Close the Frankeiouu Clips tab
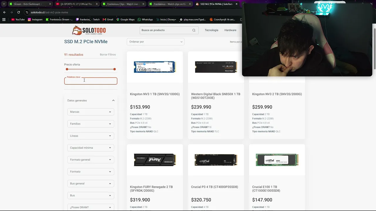Viewport: 376px width, 211px height. [143, 4]
